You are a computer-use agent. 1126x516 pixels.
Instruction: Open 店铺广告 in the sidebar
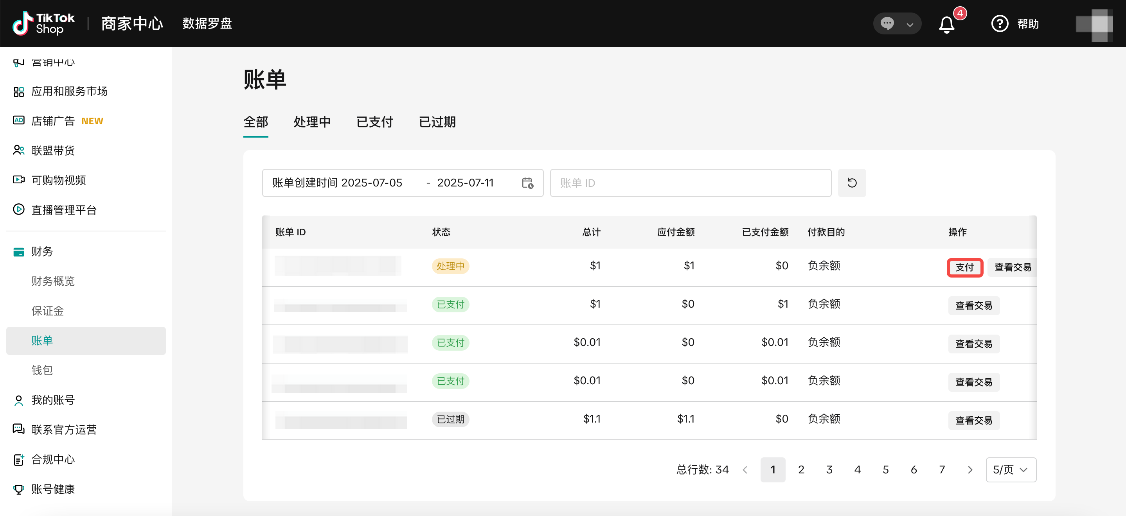coord(53,120)
